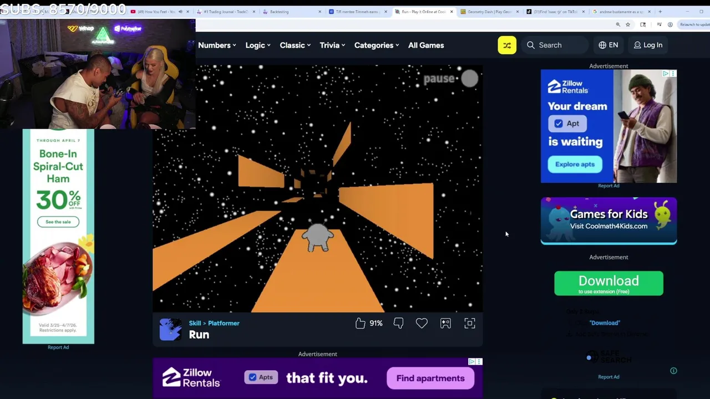The width and height of the screenshot is (710, 399).
Task: Click the thumbs-down dislike icon
Action: coord(398,323)
